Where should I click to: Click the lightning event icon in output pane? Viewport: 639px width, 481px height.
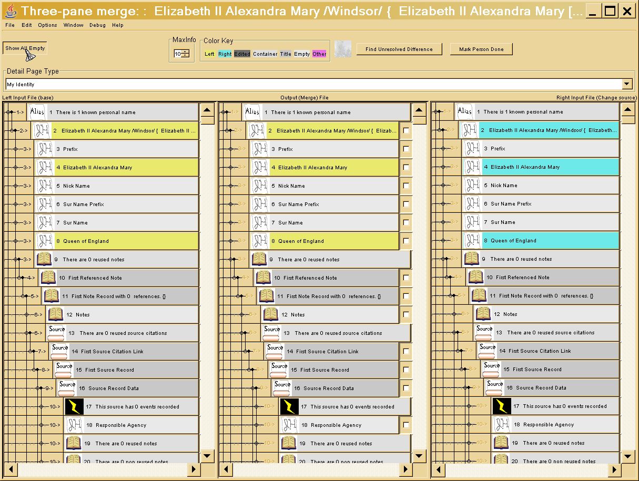289,406
